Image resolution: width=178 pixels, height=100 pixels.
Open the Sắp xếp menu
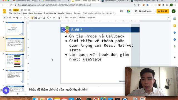click(x=61, y=13)
